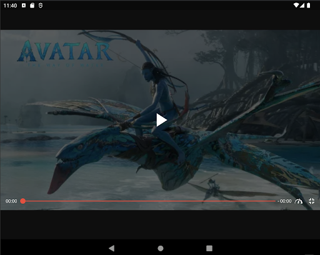
Task: Click the cellular signal status icon
Action: [x=302, y=6]
